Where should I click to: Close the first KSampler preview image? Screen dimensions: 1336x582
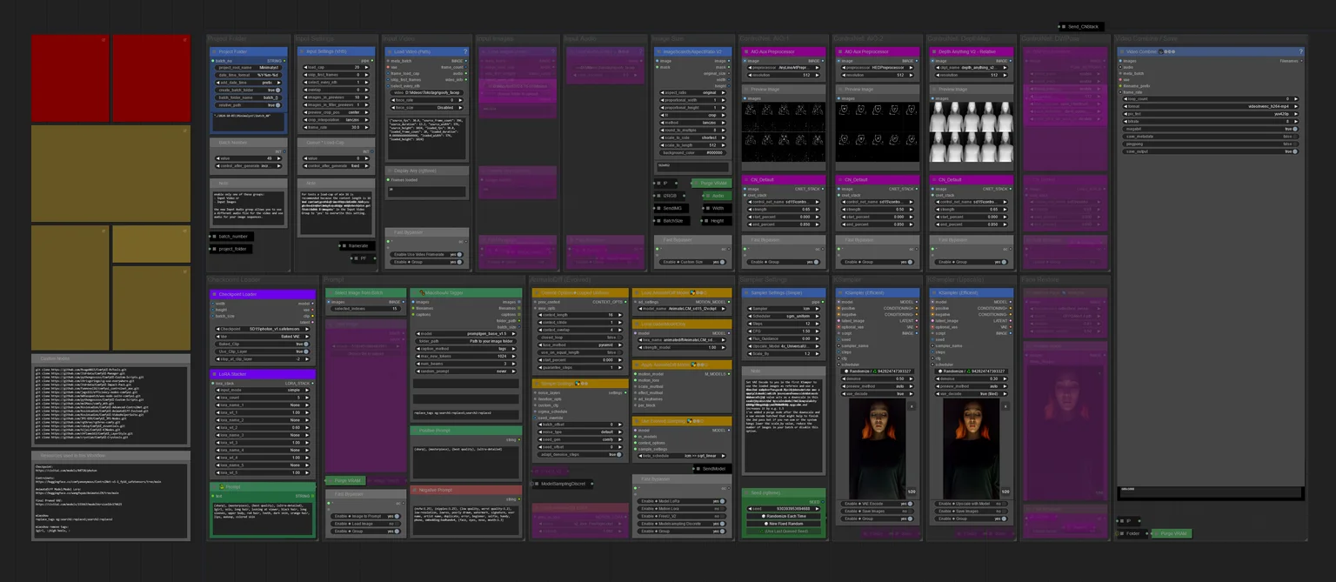tap(912, 406)
